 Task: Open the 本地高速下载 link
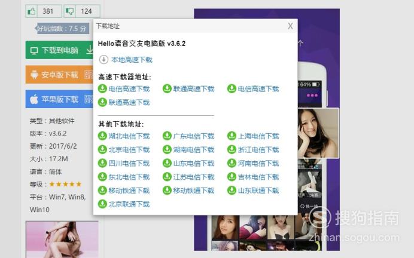pyautogui.click(x=132, y=60)
